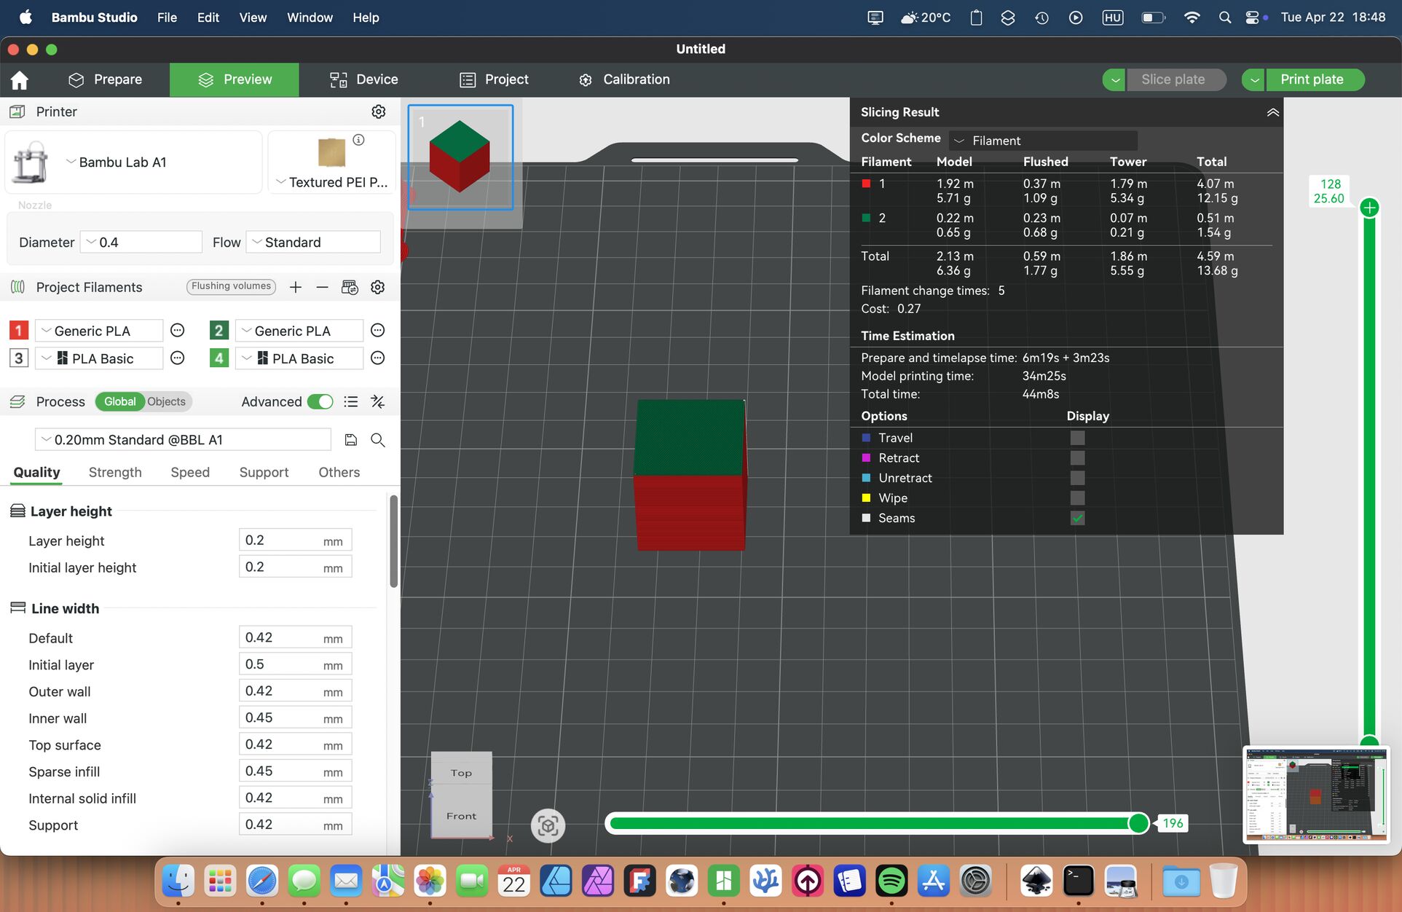Screen dimensions: 1402x912
Task: Edit filament 3 preset options
Action: point(177,358)
